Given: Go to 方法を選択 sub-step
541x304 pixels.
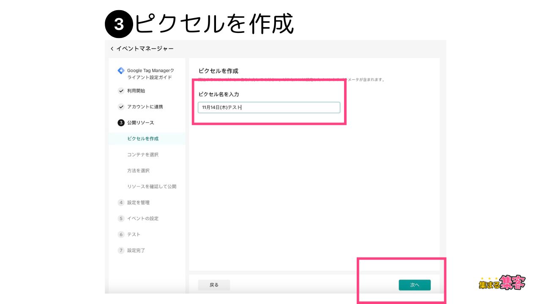Looking at the screenshot, I should click(138, 171).
